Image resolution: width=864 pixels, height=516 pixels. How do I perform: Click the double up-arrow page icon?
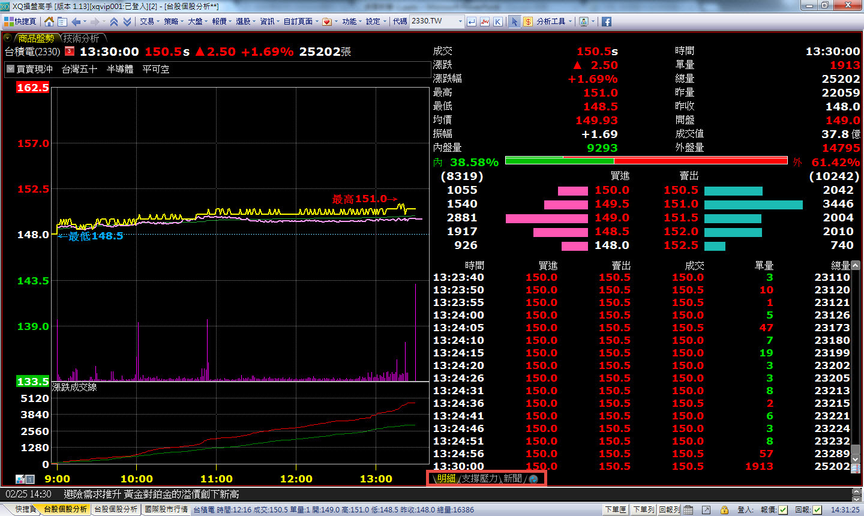coord(113,22)
